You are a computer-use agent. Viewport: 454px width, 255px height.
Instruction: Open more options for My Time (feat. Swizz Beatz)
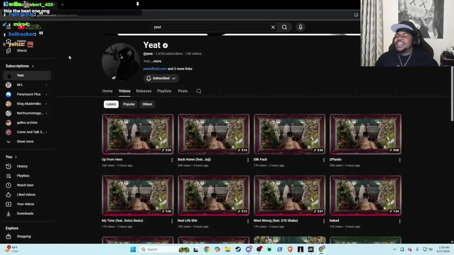click(172, 221)
